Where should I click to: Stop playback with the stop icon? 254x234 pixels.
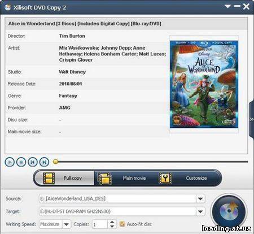(21, 162)
